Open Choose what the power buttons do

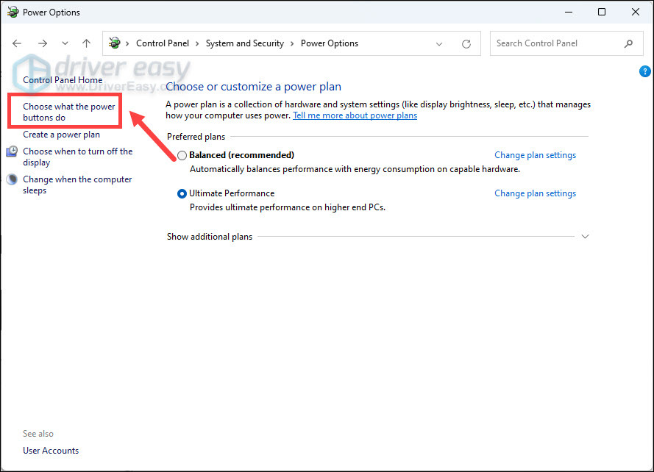tap(68, 112)
